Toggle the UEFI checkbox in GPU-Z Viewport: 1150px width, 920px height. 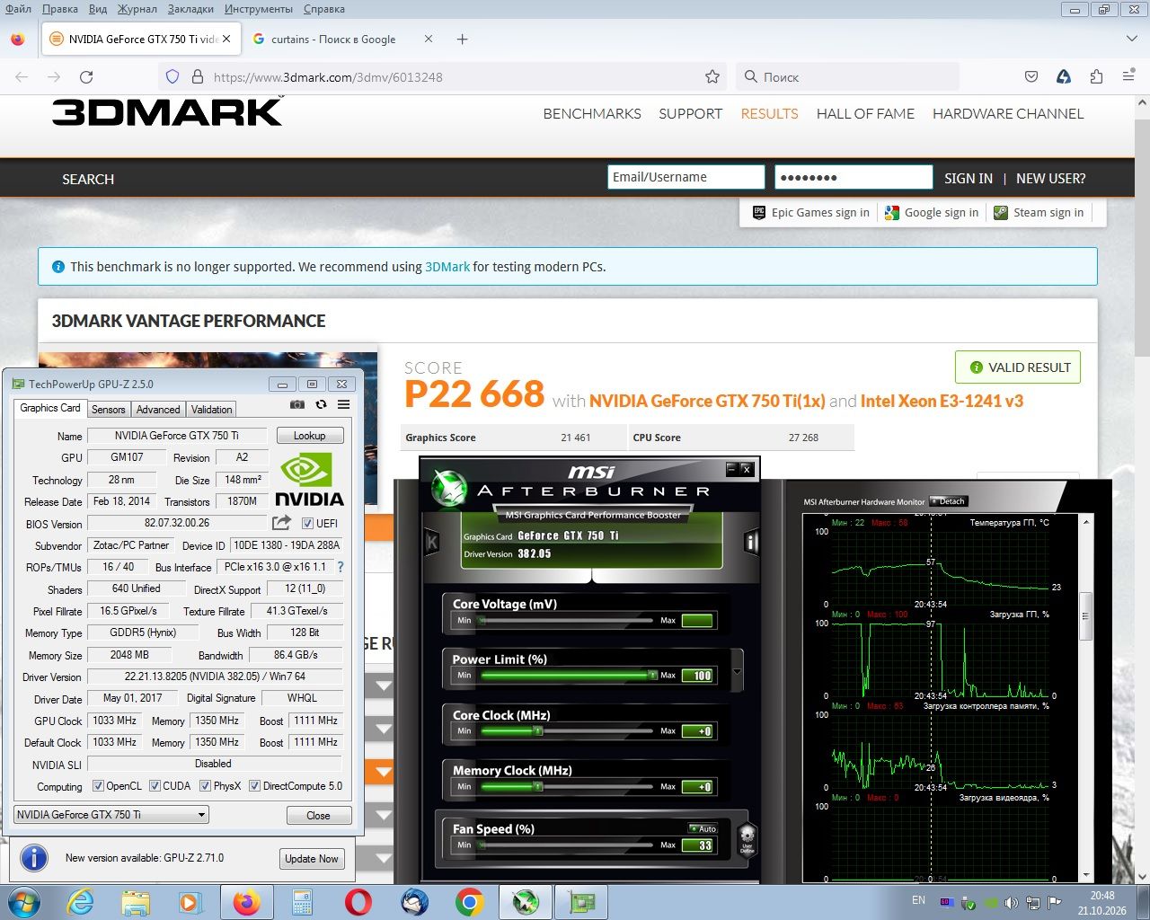(x=307, y=523)
